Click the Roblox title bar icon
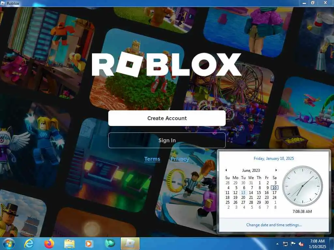This screenshot has width=334, height=250. pos(3,3)
